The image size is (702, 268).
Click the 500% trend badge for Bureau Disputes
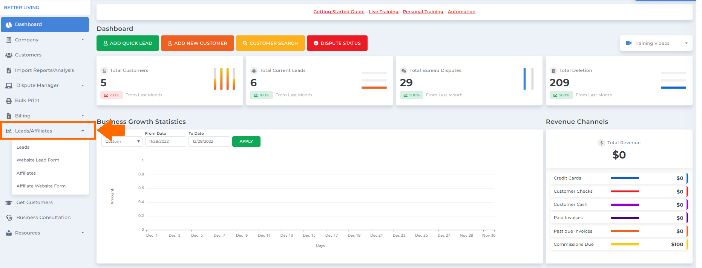(412, 95)
